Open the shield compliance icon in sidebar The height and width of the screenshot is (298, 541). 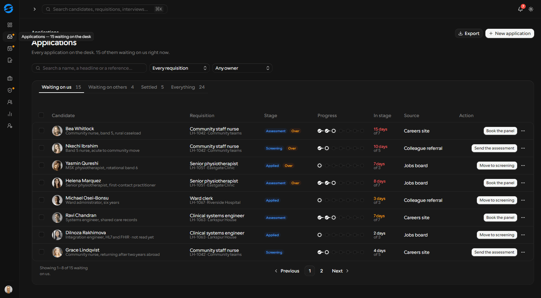[x=10, y=90]
